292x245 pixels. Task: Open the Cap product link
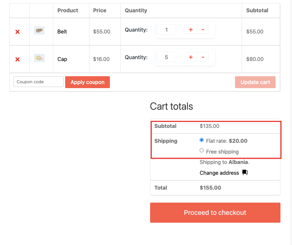[x=62, y=59]
